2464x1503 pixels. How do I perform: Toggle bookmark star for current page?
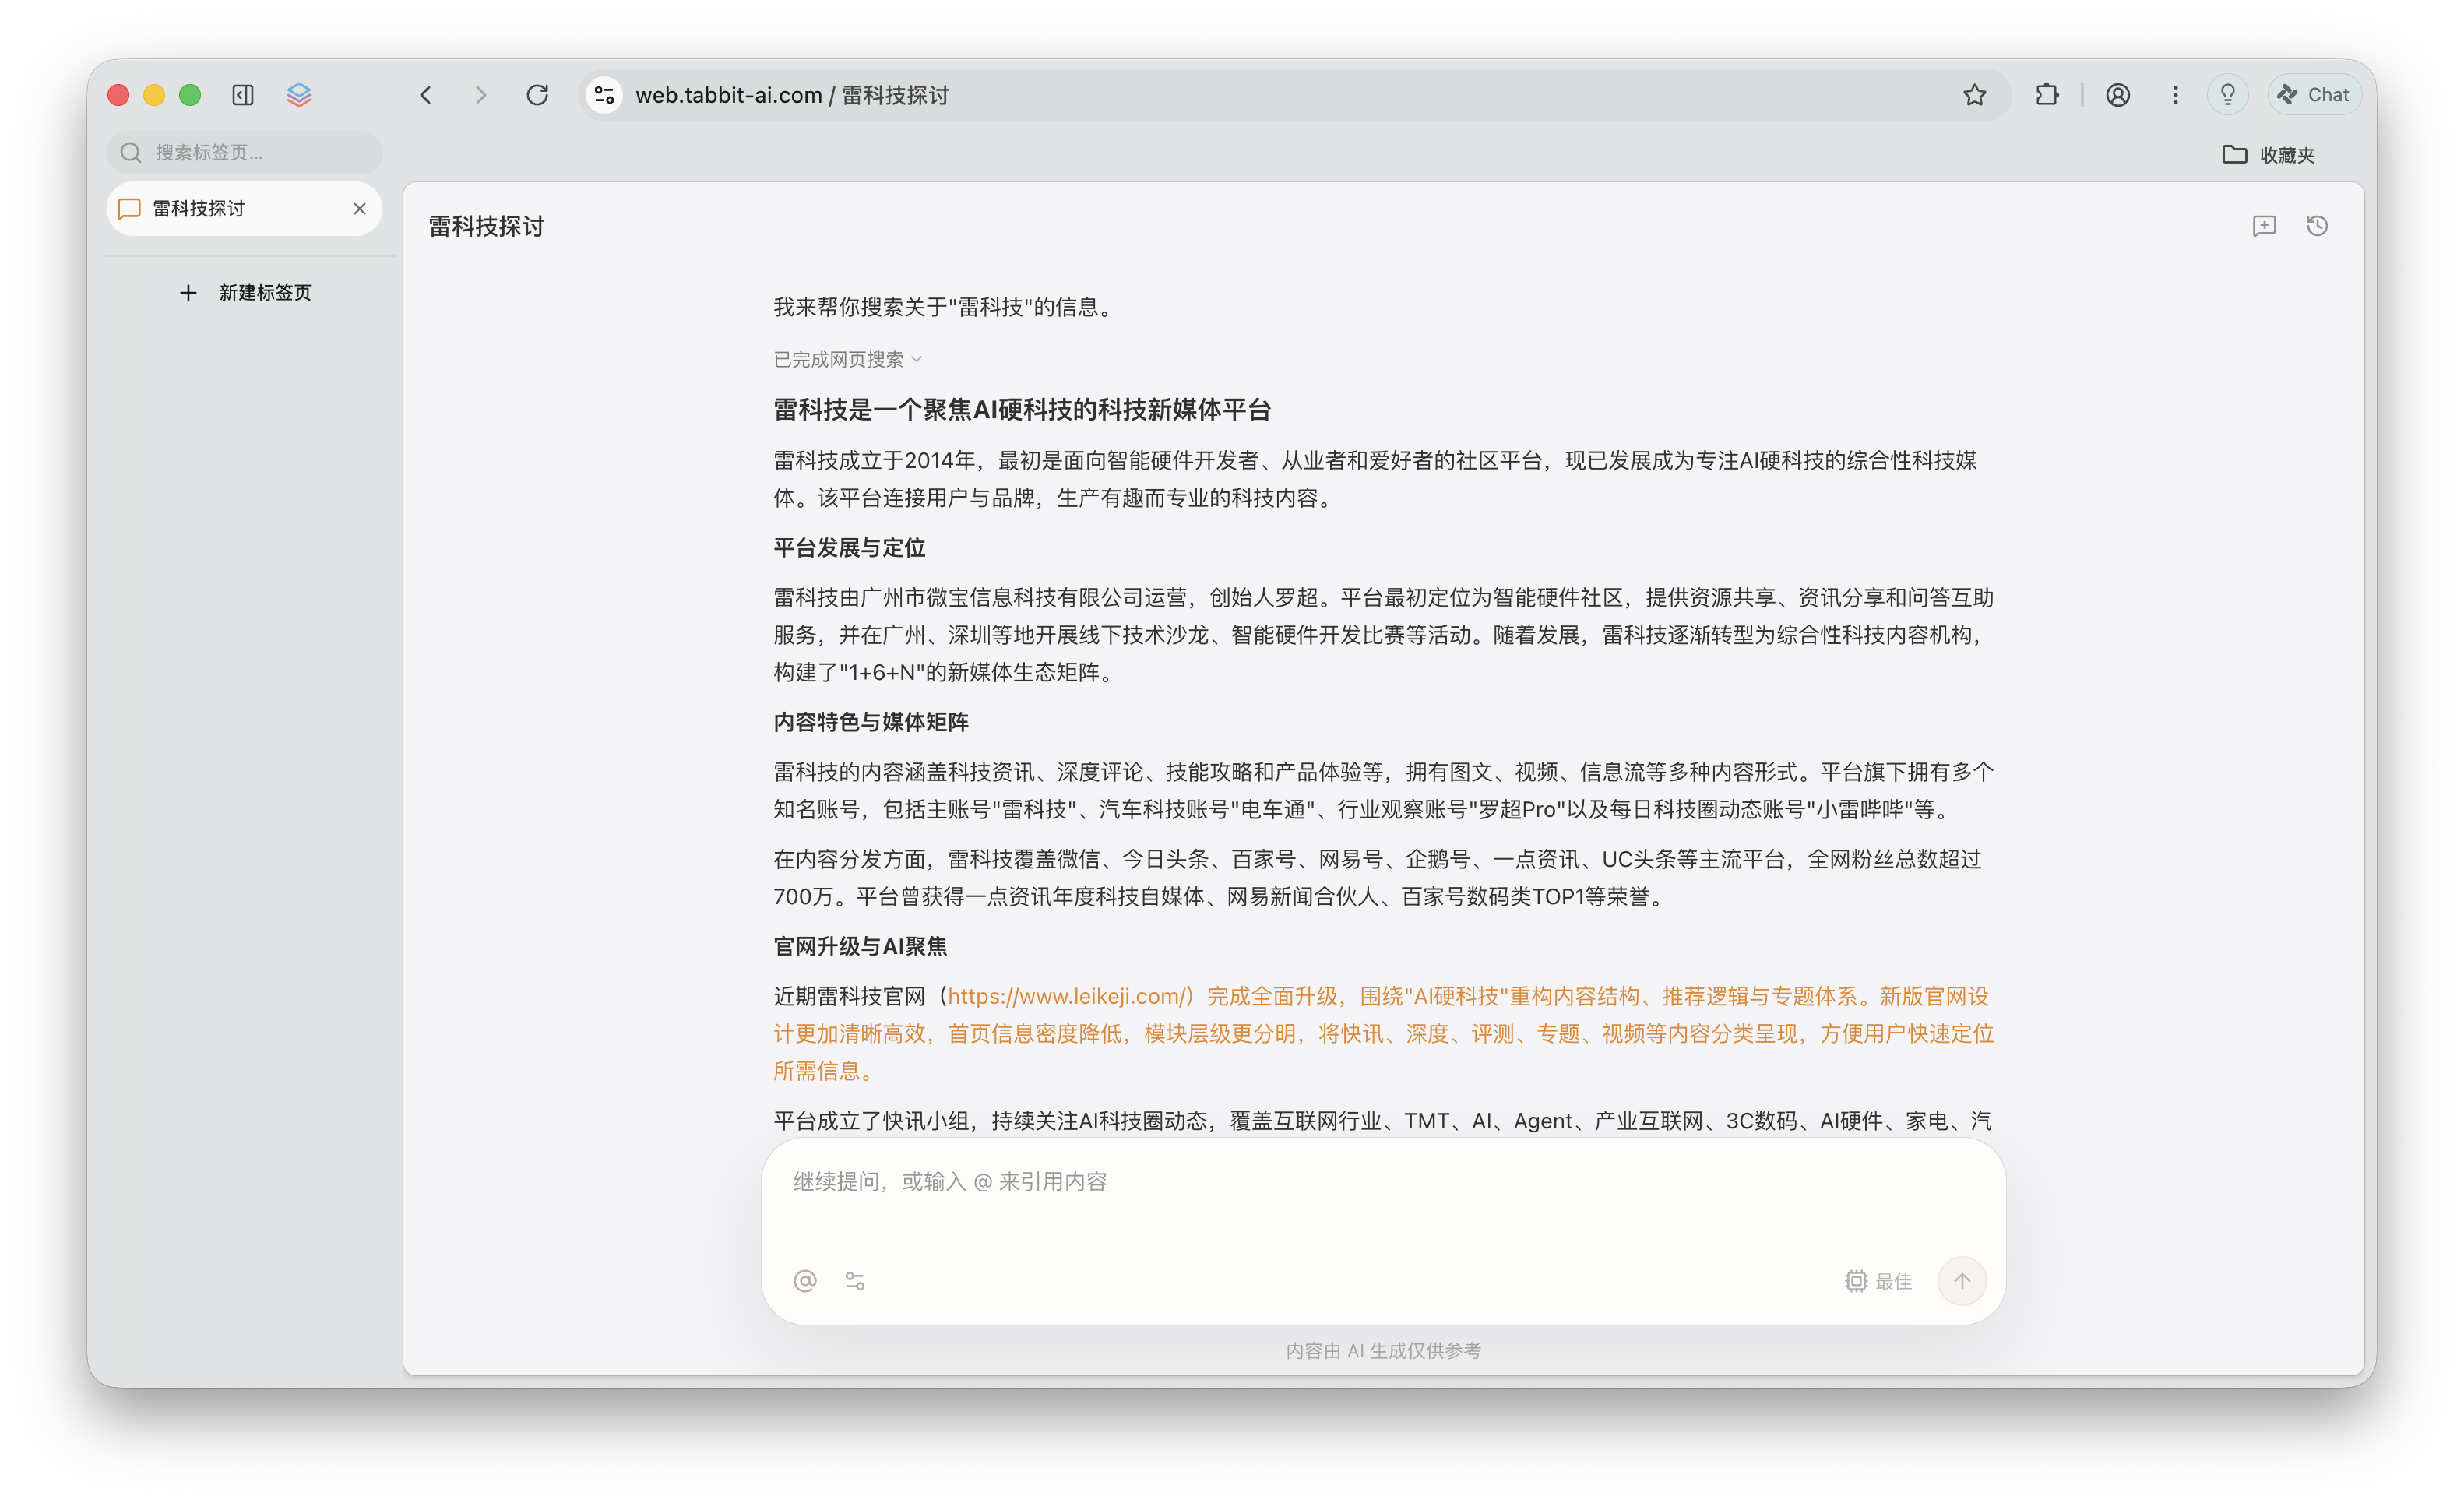[1973, 94]
